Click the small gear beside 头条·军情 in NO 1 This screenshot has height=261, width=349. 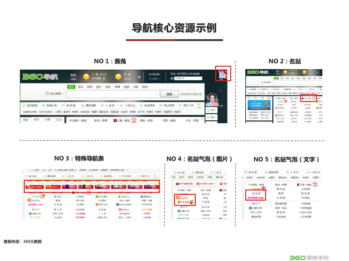click(202, 119)
